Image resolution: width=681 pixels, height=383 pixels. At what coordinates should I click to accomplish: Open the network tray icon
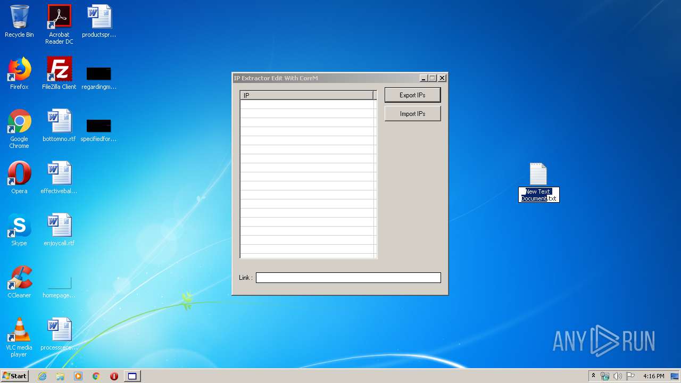(x=605, y=376)
